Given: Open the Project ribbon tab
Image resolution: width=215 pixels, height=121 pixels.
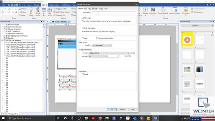Looking at the screenshot, I should point(37,5).
